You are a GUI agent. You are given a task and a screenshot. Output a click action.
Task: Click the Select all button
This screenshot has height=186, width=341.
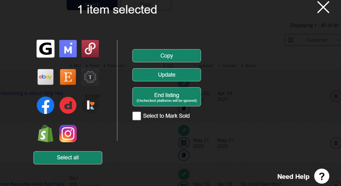point(68,157)
